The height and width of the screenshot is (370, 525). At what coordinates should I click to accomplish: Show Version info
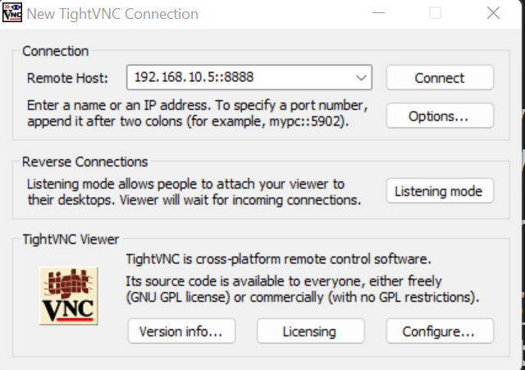[181, 331]
